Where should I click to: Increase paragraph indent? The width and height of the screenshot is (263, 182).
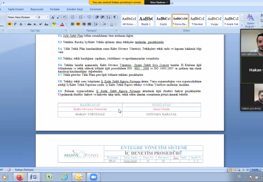point(102,17)
